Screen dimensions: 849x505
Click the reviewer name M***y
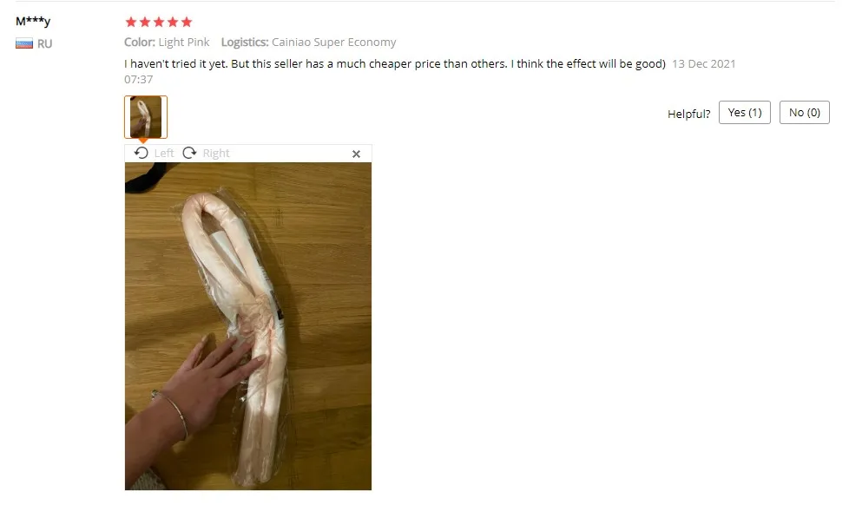pyautogui.click(x=33, y=22)
